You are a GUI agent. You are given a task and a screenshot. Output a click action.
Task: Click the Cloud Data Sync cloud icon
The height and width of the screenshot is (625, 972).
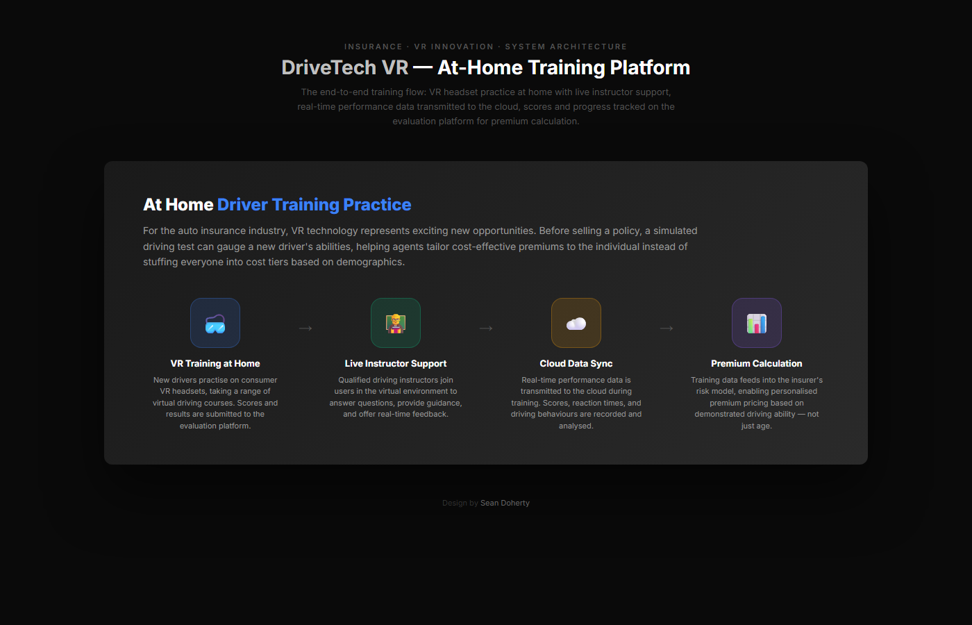point(576,322)
